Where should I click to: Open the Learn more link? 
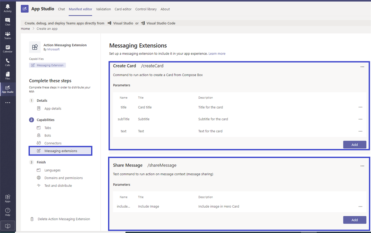pyautogui.click(x=217, y=53)
